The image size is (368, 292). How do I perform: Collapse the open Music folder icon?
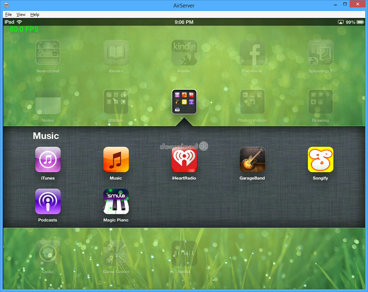tap(184, 102)
